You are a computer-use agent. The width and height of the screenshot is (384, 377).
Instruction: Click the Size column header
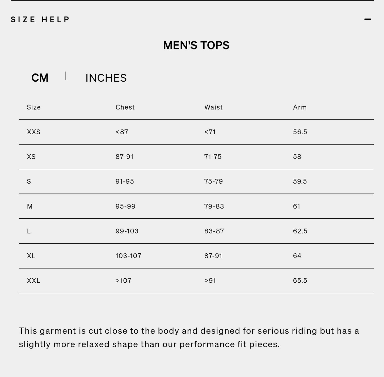tap(34, 107)
